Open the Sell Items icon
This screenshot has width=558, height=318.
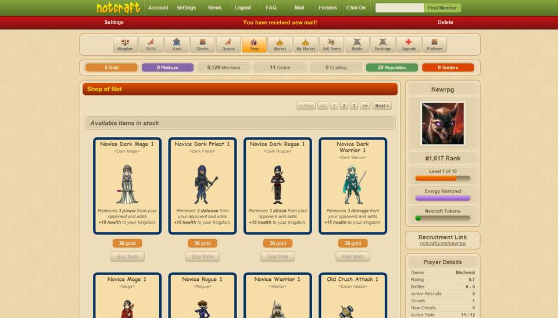(331, 45)
